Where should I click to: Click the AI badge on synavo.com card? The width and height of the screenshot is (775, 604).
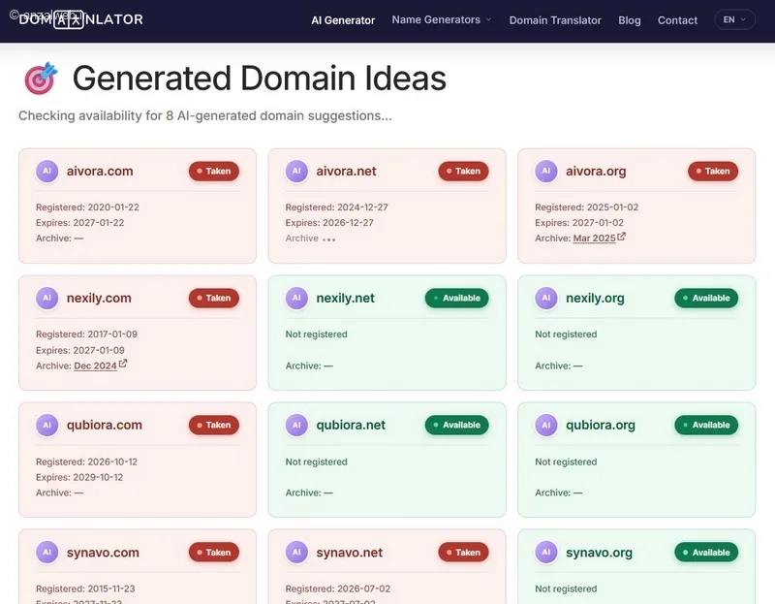[46, 552]
